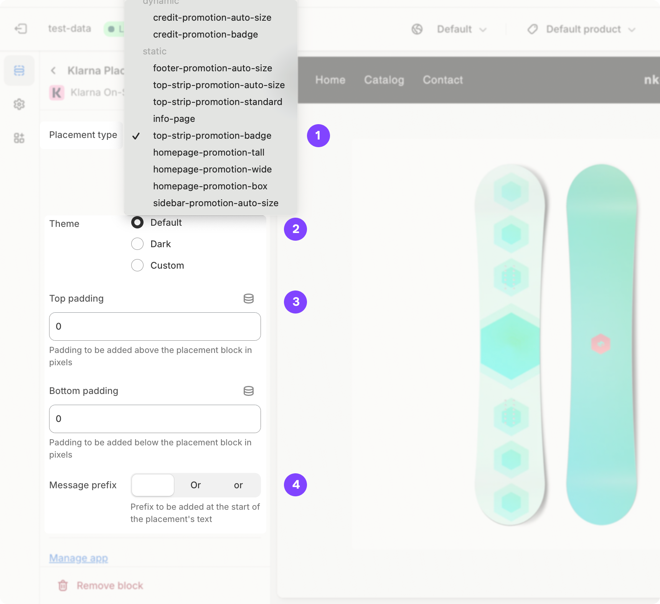Viewport: 660px width, 604px height.
Task: Click the Remove block button
Action: [110, 585]
